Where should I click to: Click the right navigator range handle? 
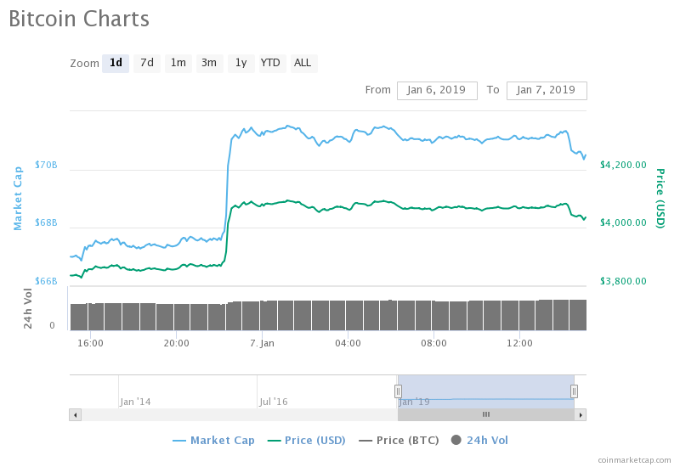[574, 391]
